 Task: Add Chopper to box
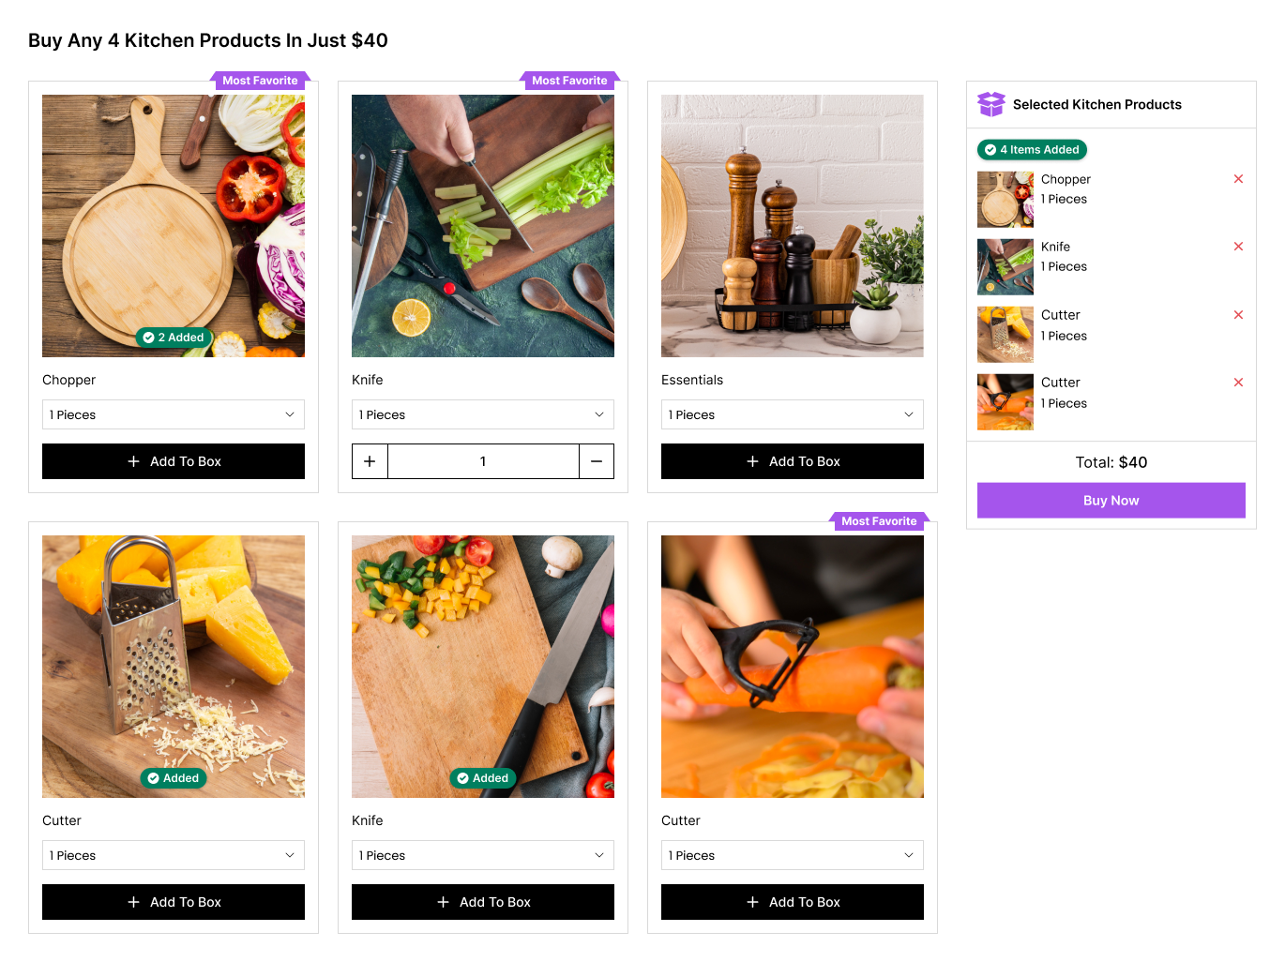174,461
